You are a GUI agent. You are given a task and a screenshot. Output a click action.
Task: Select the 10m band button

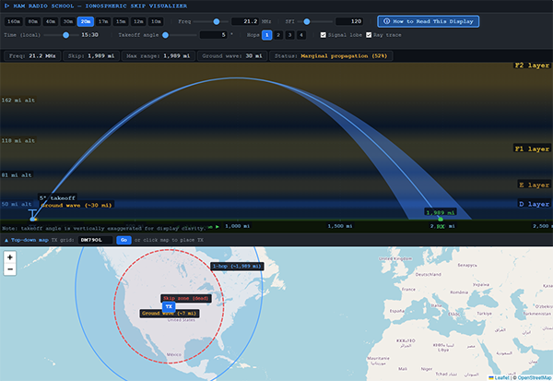[156, 21]
